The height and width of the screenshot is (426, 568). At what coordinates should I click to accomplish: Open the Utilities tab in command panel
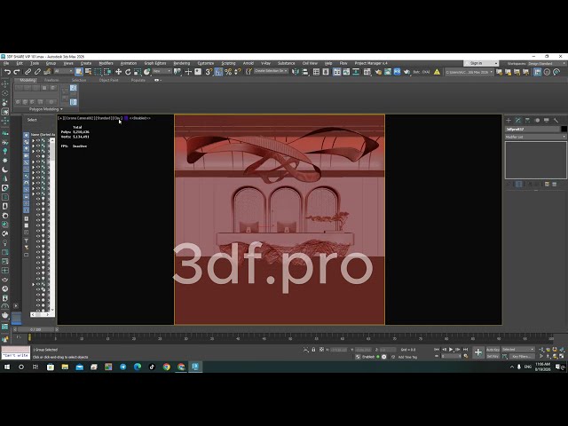coord(556,121)
